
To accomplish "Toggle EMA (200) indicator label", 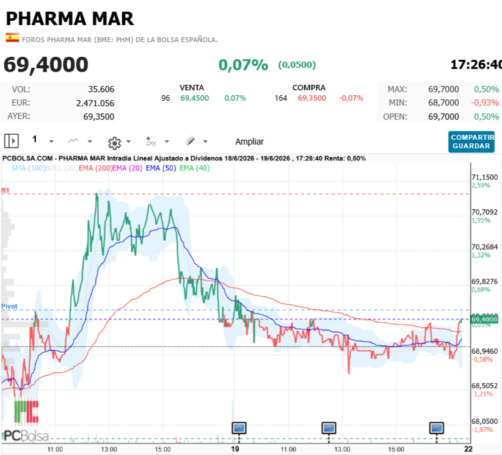I will pos(95,168).
